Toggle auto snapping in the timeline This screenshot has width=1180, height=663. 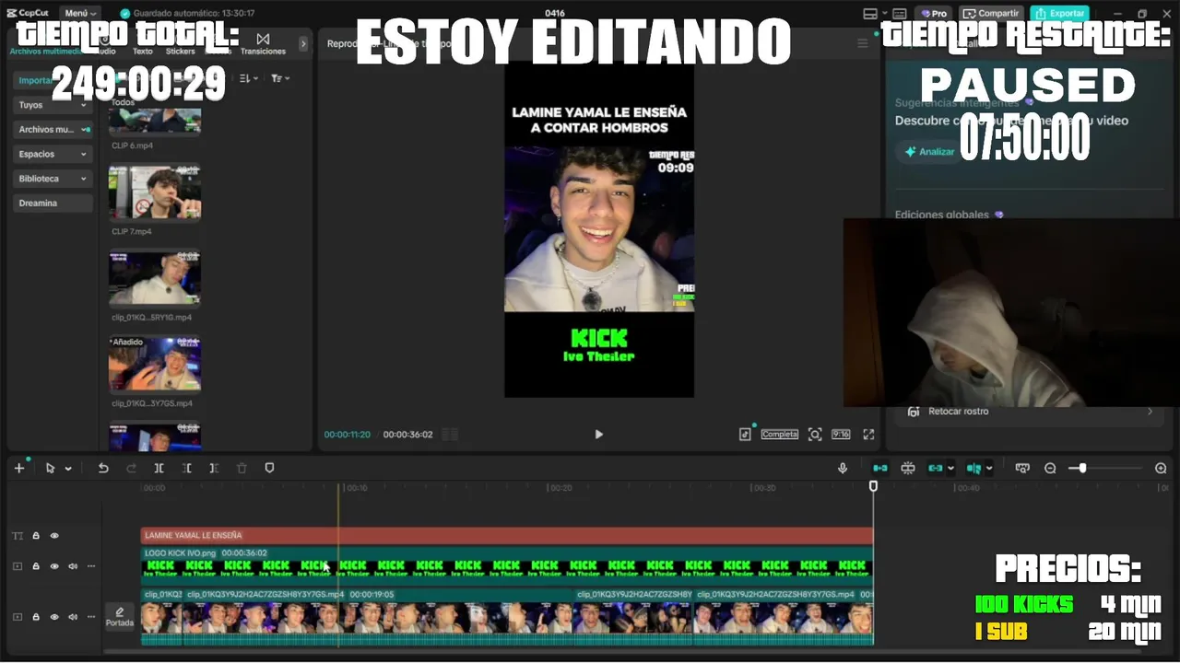pos(908,468)
